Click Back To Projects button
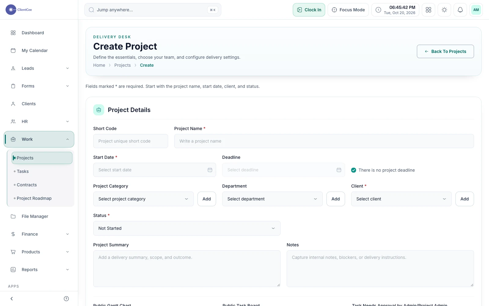Screen dimensions: 489x306 point(445,51)
